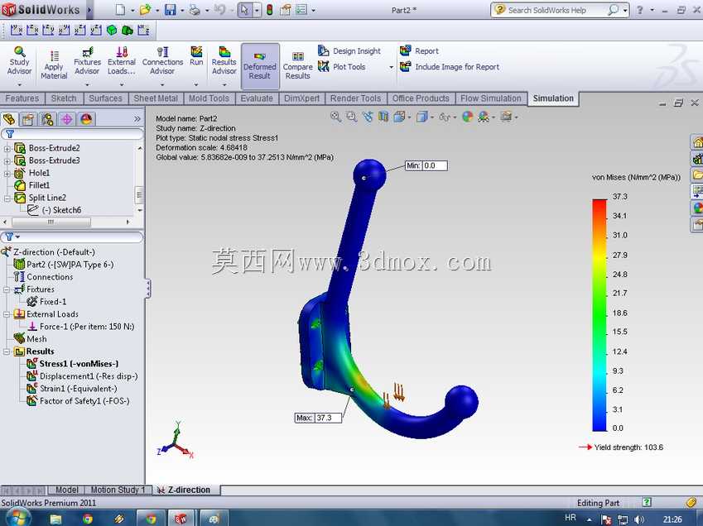Expand the Plot Tools dropdown arrow
This screenshot has height=526, width=703.
coord(391,67)
